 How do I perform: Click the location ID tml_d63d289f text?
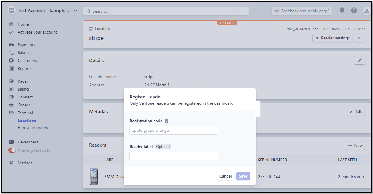tap(326, 29)
